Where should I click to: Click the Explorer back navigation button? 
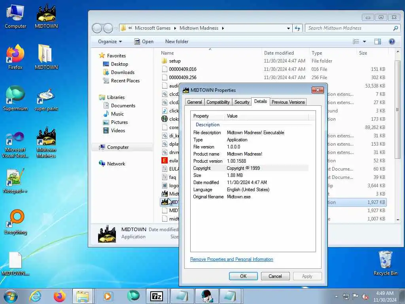[x=97, y=28]
